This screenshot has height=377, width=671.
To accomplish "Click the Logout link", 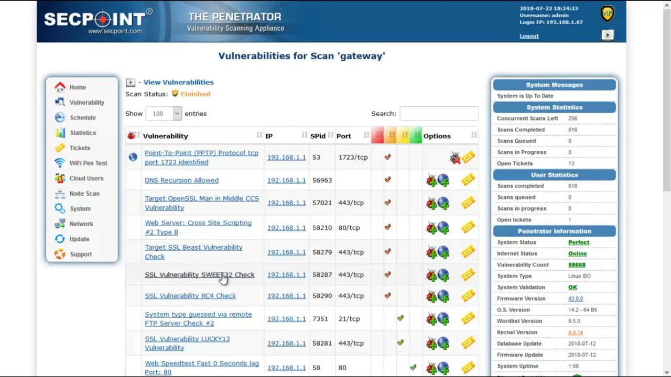I will tap(529, 36).
